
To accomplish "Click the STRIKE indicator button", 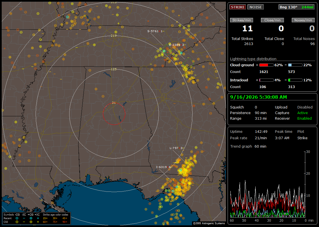I will coord(238,7).
